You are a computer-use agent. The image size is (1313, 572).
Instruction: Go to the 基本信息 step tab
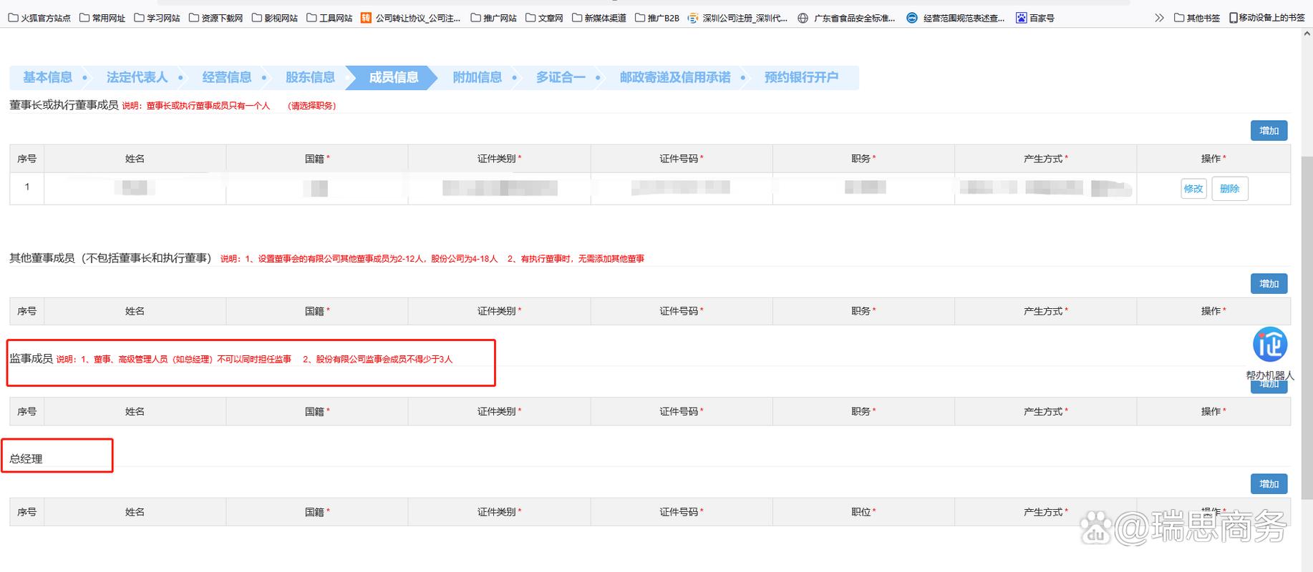48,77
